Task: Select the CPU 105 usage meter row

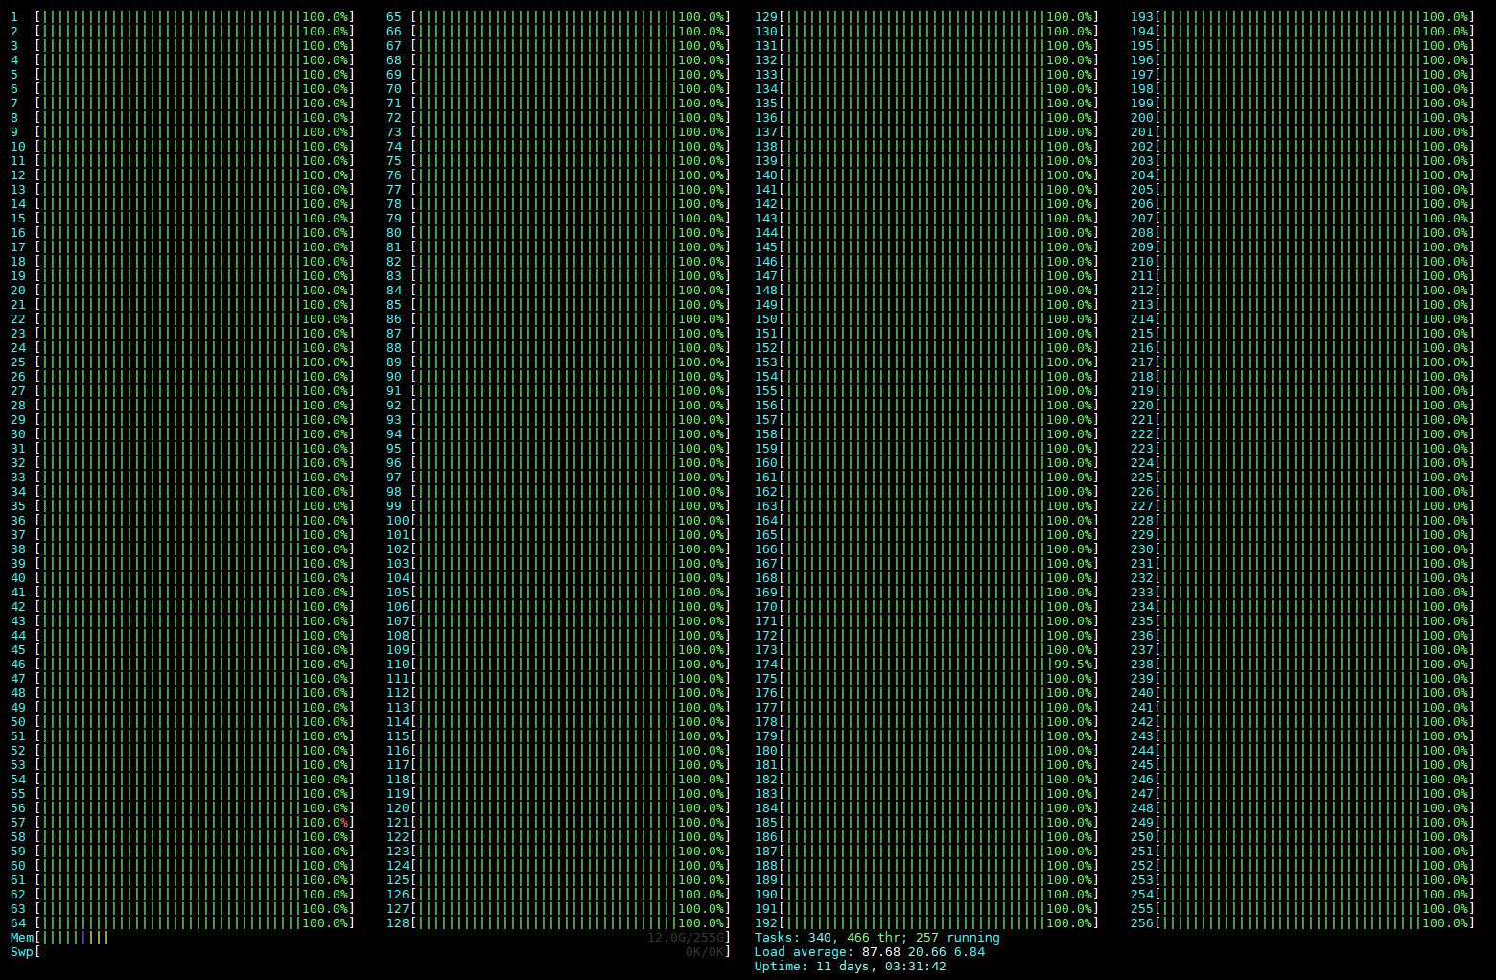Action: [x=558, y=593]
